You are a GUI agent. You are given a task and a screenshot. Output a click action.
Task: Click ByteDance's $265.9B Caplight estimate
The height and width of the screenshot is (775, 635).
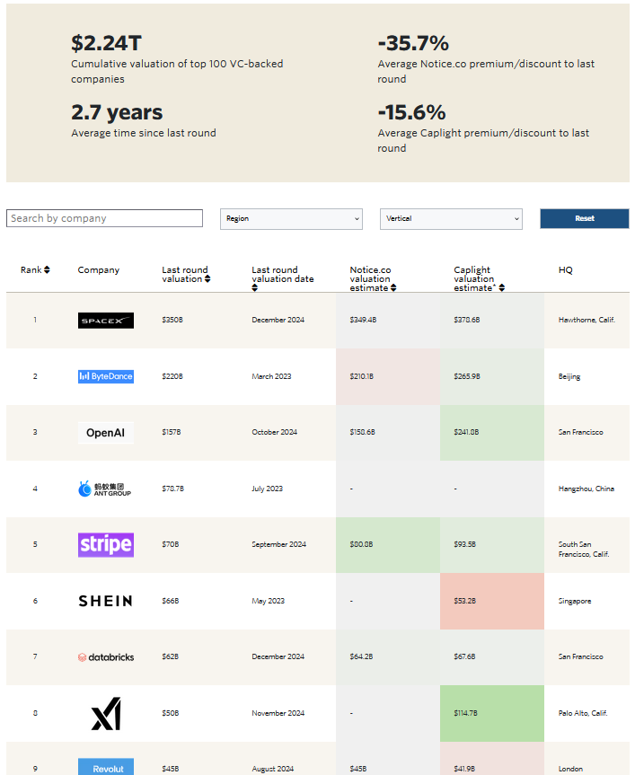click(467, 376)
